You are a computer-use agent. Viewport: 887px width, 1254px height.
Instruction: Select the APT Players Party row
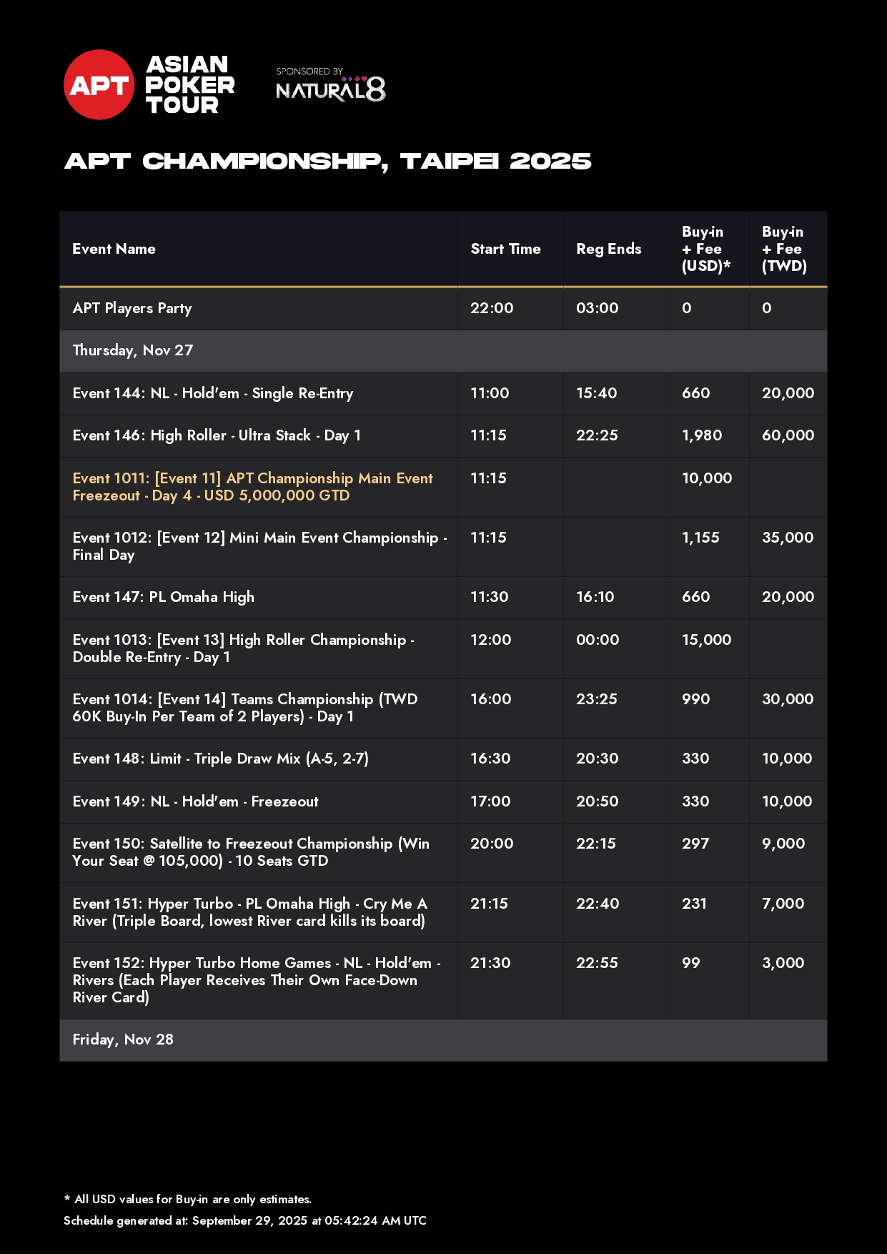pos(132,308)
